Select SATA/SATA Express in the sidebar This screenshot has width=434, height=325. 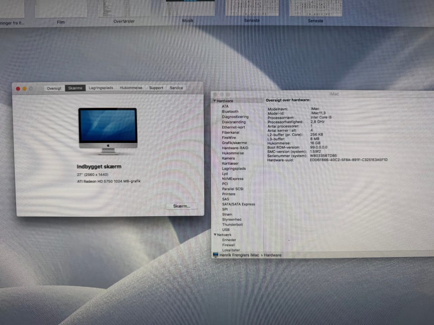[239, 204]
